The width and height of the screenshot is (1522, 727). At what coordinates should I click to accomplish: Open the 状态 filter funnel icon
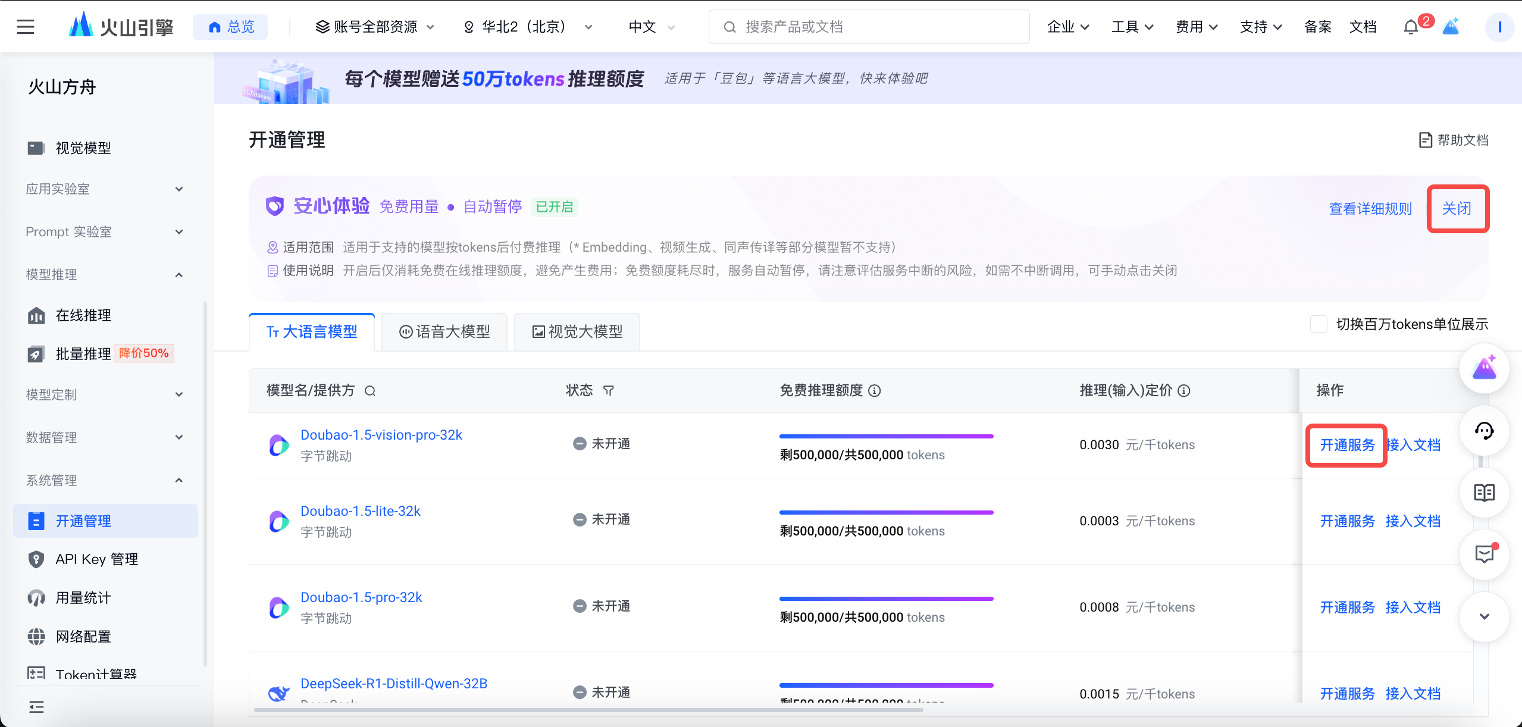pos(608,391)
